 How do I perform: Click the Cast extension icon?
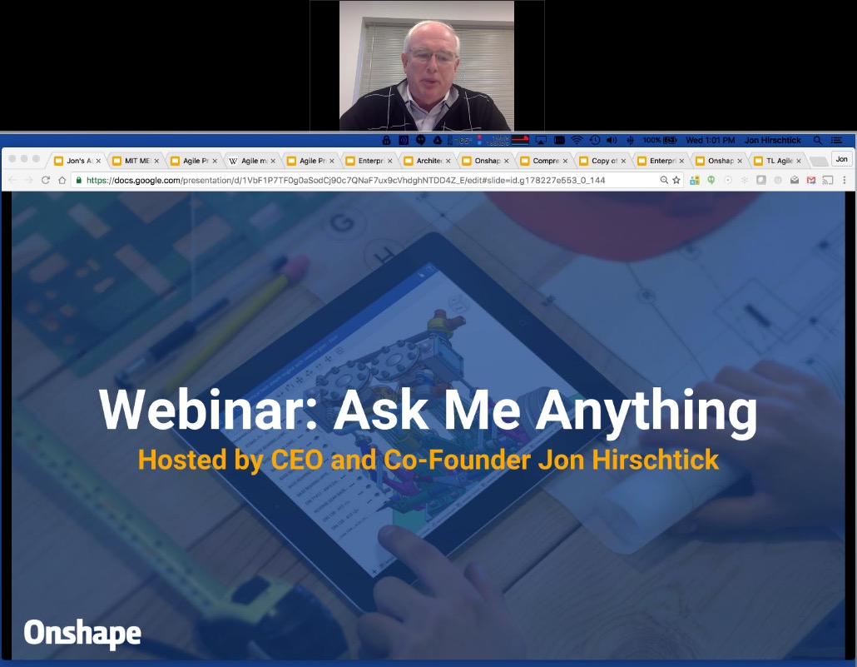[828, 180]
